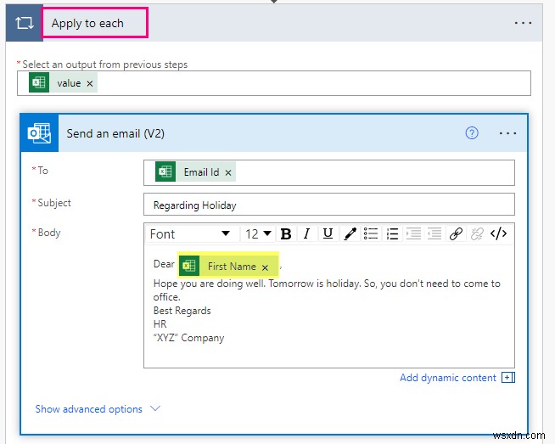Click the 'Best Regards' line in body
Image resolution: width=555 pixels, height=444 pixels.
pyautogui.click(x=182, y=311)
